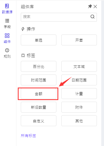The height and width of the screenshot is (146, 104).
Task: Choose the 百分比 tag component
Action: pos(39,66)
